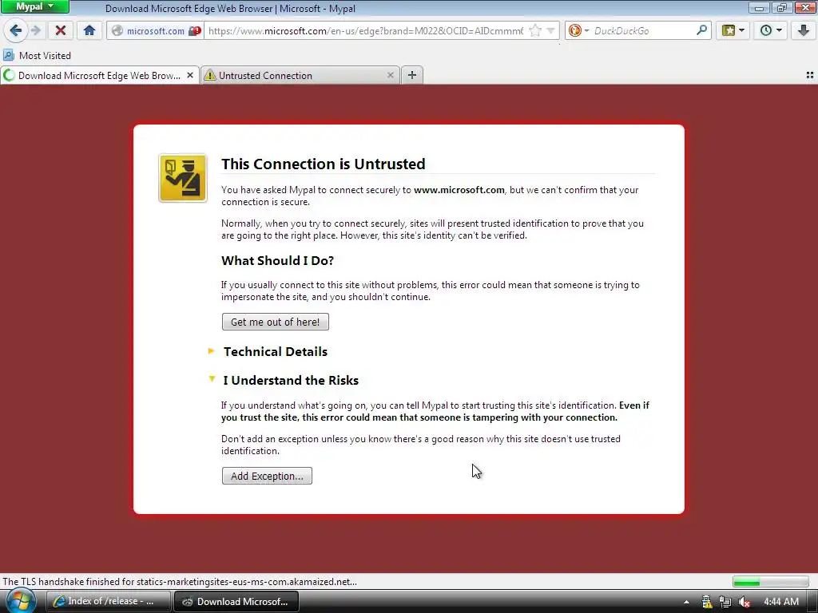Close the Download Microsoft Edge tab
818x613 pixels.
tap(190, 76)
